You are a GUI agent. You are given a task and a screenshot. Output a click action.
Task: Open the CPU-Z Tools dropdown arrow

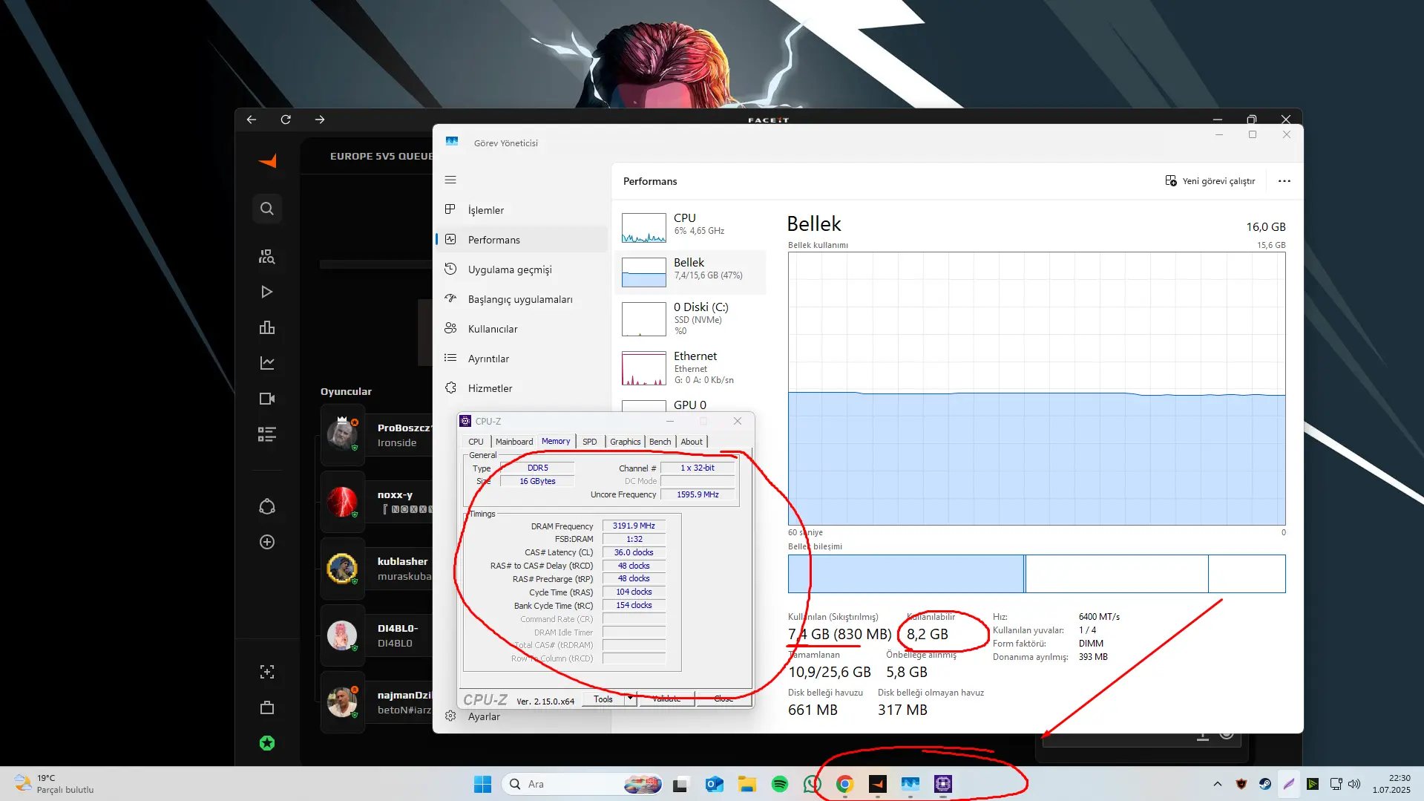631,699
